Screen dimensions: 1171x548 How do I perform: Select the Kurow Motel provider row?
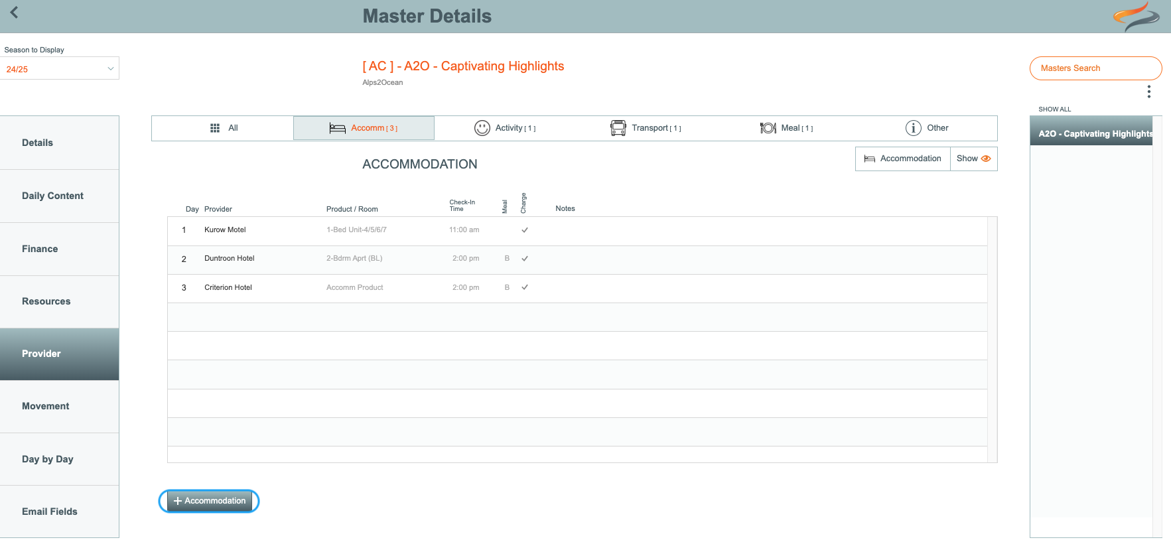click(577, 230)
